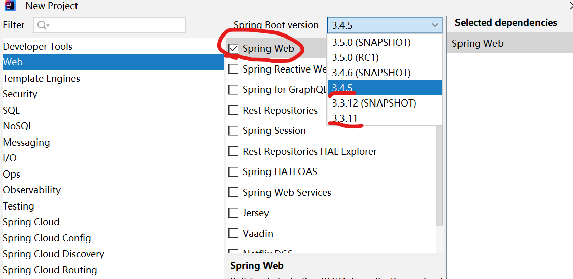Check Rest Repositories HAL Explorer
The image size is (573, 279).
pos(233,151)
